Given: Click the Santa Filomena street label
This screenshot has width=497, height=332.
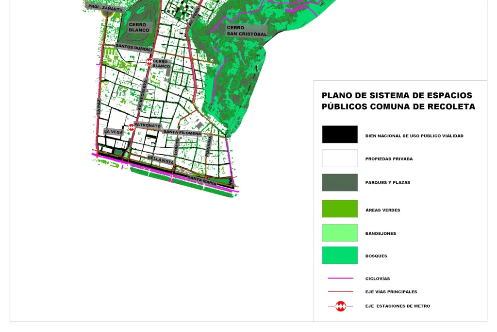Looking at the screenshot, I should pos(182,132).
